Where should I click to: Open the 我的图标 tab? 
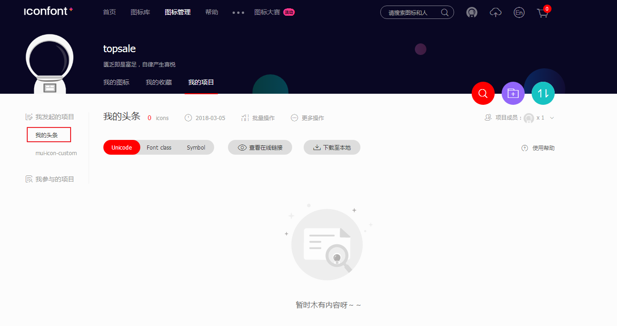[x=116, y=82]
